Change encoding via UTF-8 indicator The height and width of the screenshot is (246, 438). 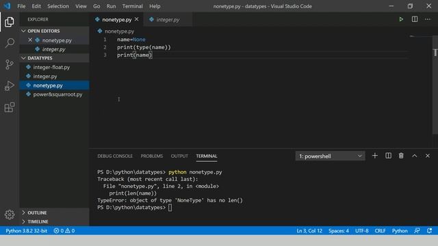click(x=362, y=231)
